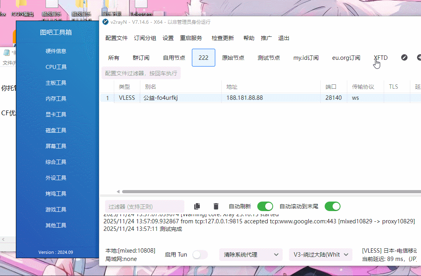Image resolution: width=421 pixels, height=276 pixels.
Task: Open the 订阅分组 menu
Action: tap(145, 38)
